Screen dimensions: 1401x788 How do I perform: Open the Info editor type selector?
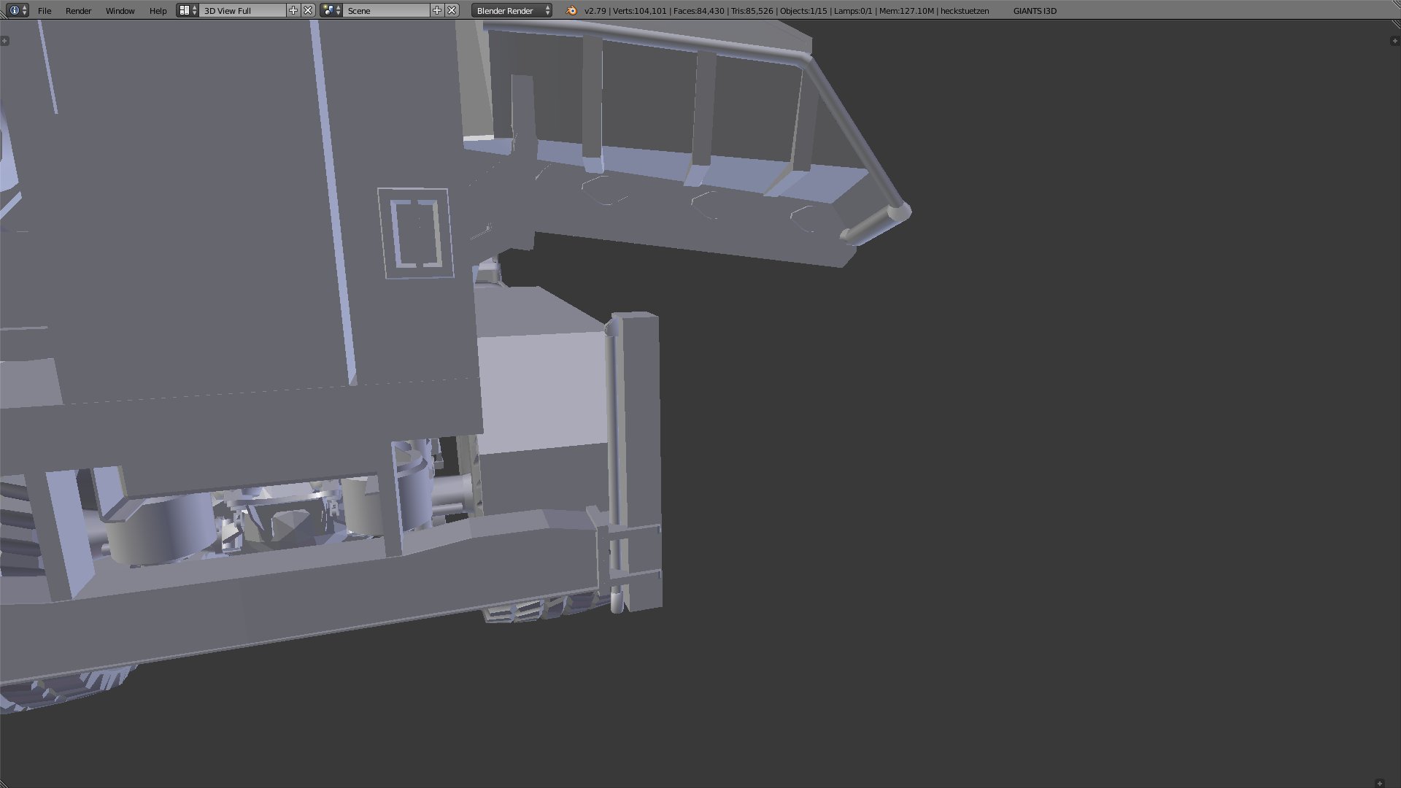[18, 10]
